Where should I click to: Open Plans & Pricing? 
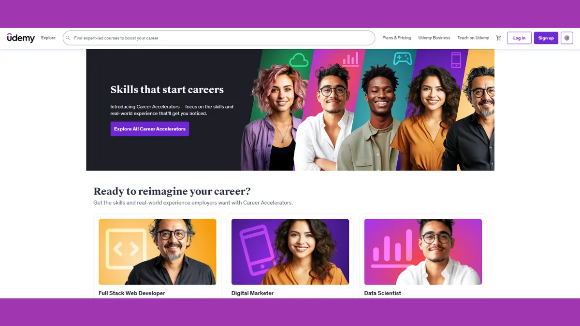tap(397, 38)
